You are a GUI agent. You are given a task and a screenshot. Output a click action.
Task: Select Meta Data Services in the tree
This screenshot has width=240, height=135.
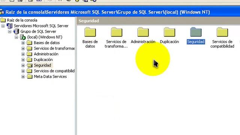coord(50,76)
